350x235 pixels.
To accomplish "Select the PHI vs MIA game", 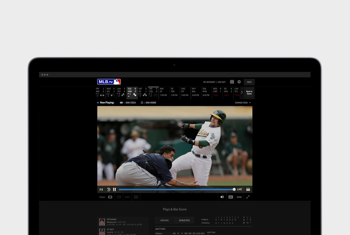I will point(100,92).
